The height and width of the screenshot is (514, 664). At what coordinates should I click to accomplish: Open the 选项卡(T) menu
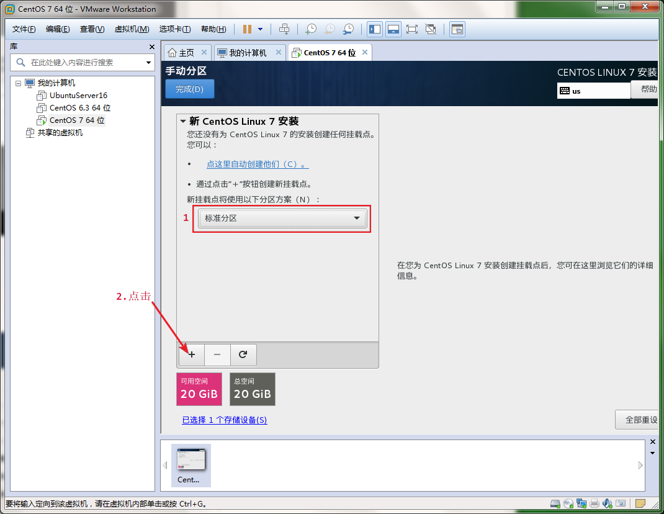click(x=175, y=29)
